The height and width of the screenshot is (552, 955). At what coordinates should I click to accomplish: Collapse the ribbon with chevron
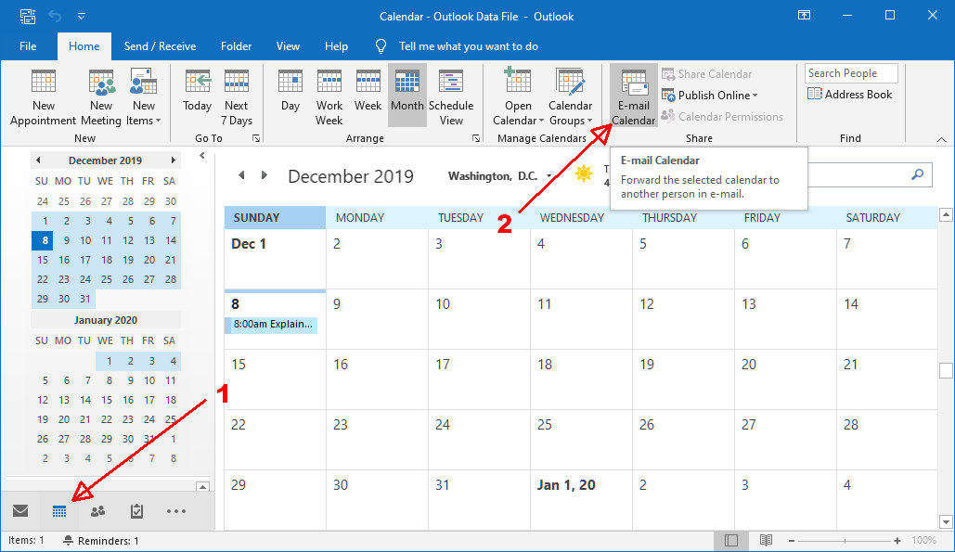tap(941, 139)
